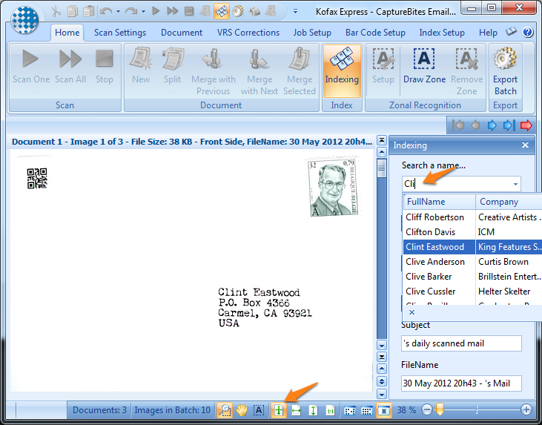Toggle the large Indexing ribbon button
542x425 pixels.
pos(342,71)
